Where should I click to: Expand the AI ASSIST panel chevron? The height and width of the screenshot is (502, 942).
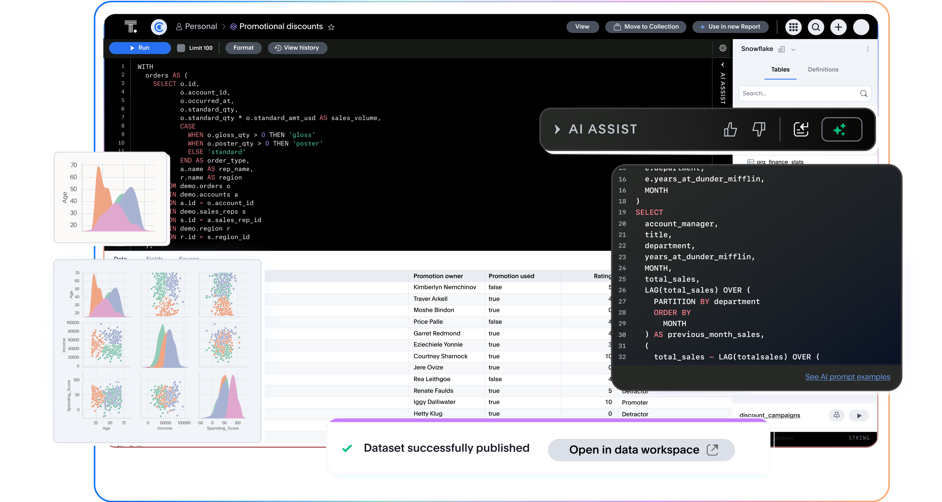tap(558, 129)
